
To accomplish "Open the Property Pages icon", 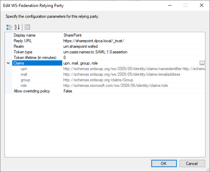I will pyautogui.click(x=27, y=27).
